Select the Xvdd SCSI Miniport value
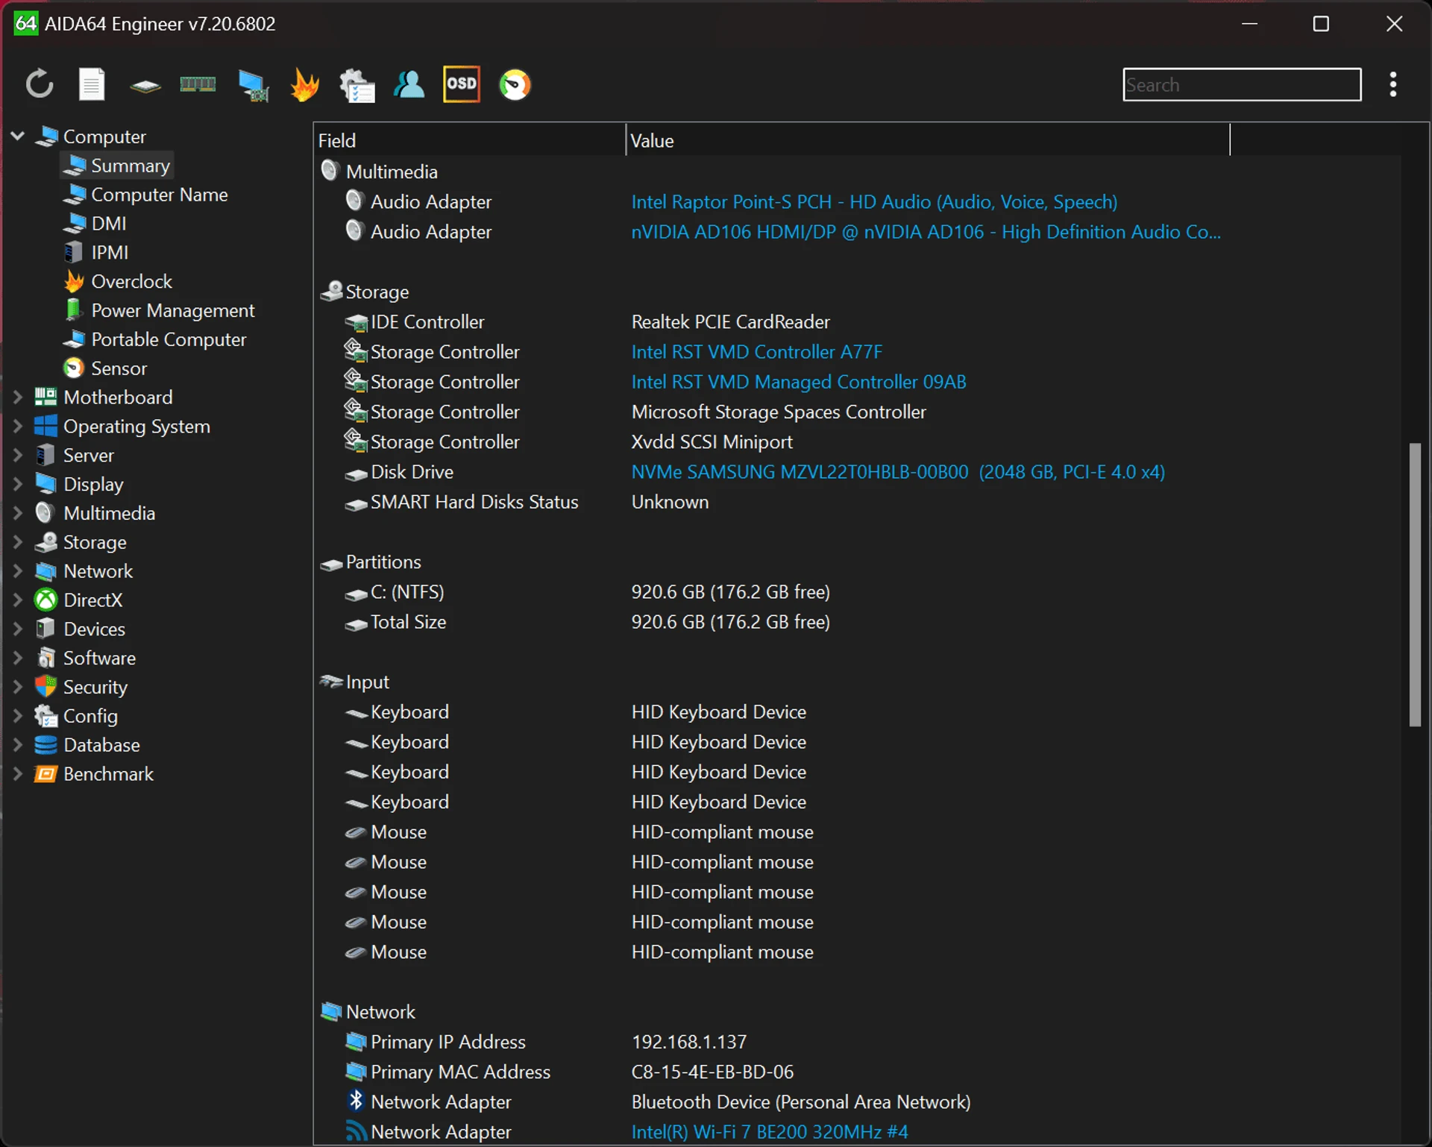Image resolution: width=1432 pixels, height=1147 pixels. [x=712, y=442]
